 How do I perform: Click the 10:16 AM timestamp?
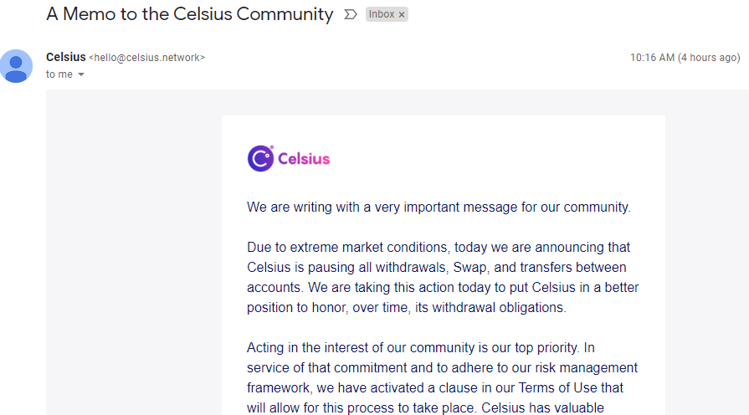(x=652, y=58)
